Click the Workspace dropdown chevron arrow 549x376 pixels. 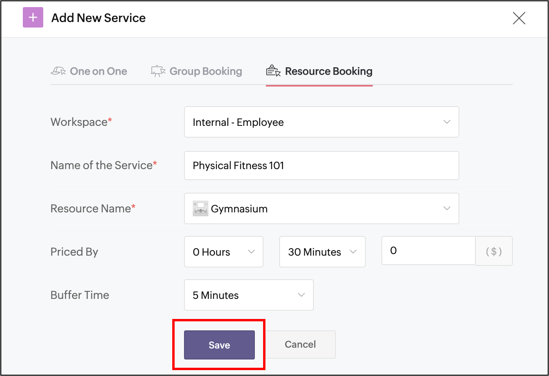pos(447,122)
